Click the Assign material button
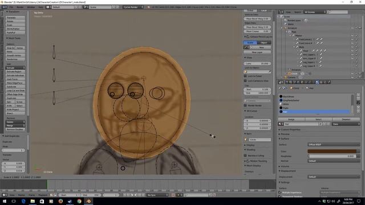 pyautogui.click(x=291, y=119)
